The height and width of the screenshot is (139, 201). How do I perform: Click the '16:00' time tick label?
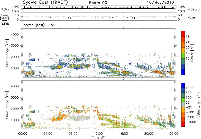(x=123, y=134)
